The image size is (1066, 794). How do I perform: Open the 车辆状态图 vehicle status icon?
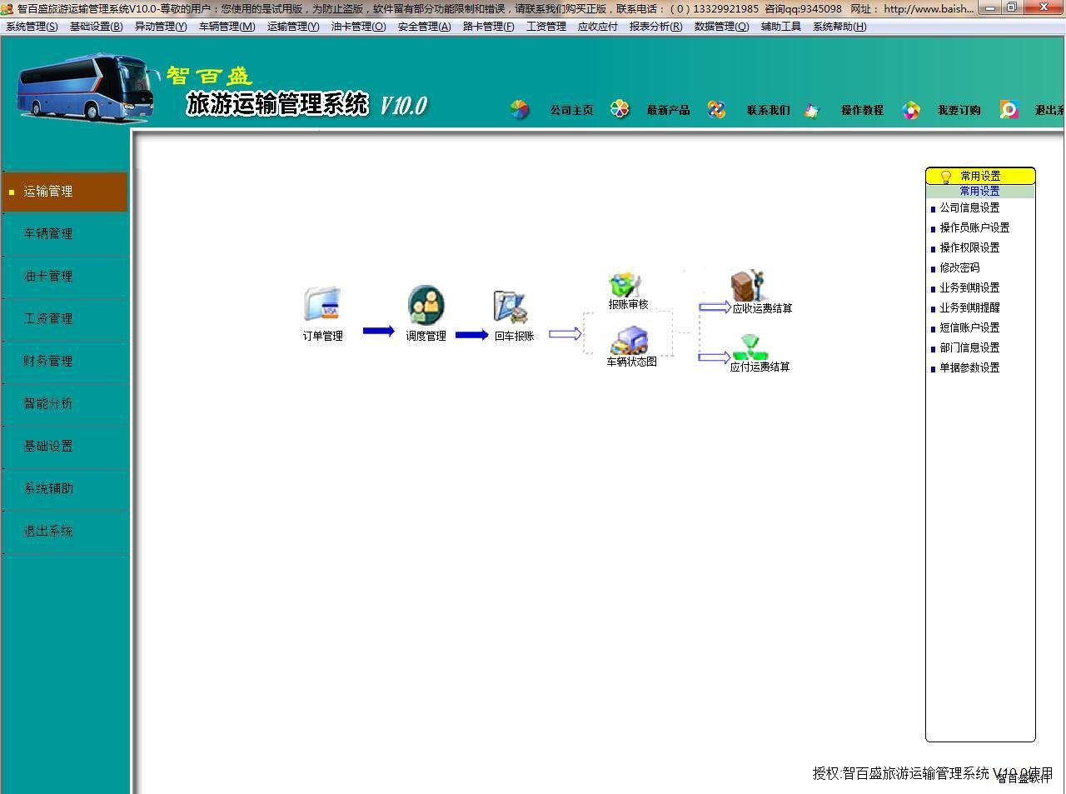click(x=630, y=341)
